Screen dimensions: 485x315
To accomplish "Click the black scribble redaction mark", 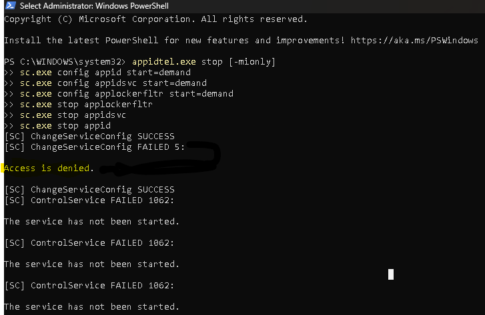I will pyautogui.click(x=161, y=159).
